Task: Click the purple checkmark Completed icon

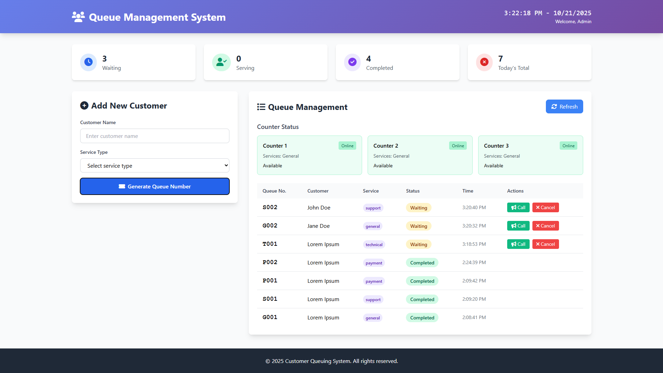Action: click(x=352, y=62)
